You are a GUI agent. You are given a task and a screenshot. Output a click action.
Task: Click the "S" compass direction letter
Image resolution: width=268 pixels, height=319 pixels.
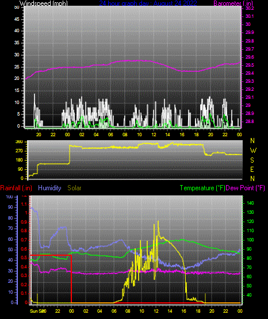(x=252, y=160)
